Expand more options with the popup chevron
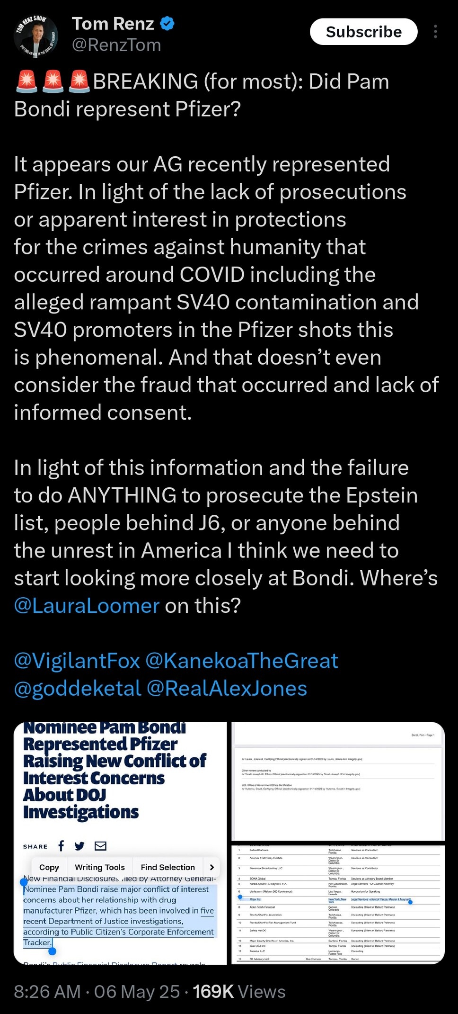 (x=211, y=867)
